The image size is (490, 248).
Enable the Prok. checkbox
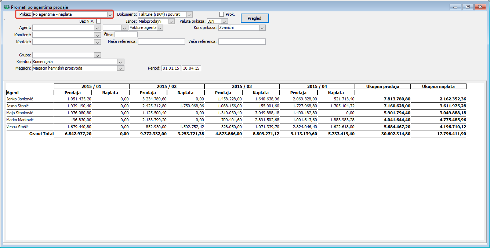tap(221, 14)
